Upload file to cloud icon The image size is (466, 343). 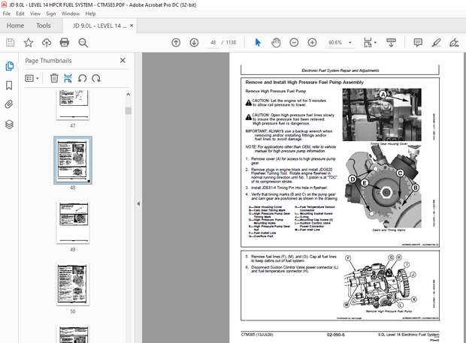click(x=47, y=43)
